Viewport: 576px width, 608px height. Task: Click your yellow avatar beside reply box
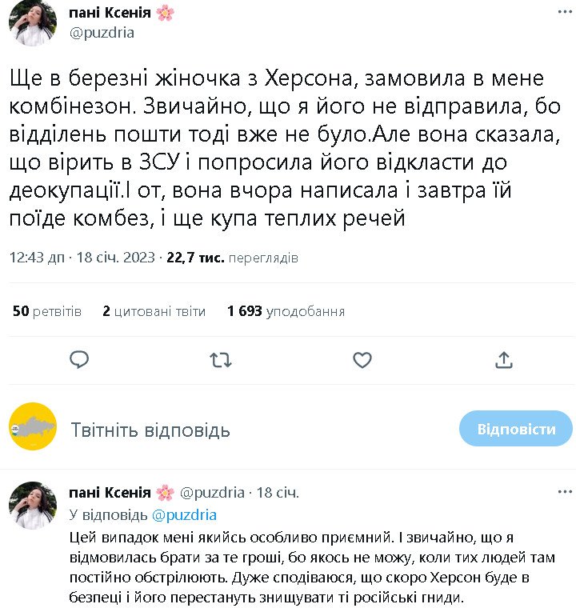(32, 430)
